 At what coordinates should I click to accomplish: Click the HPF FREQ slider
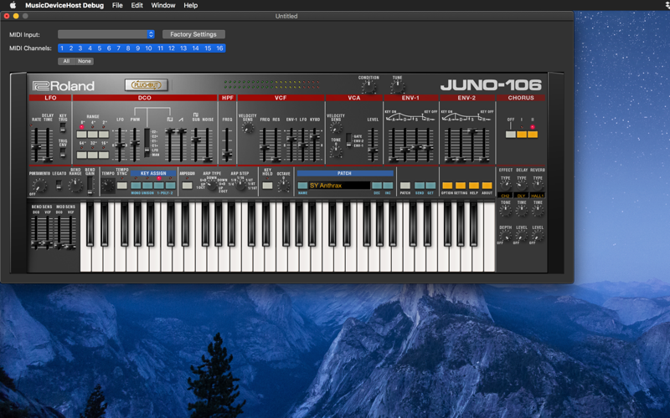[x=227, y=144]
